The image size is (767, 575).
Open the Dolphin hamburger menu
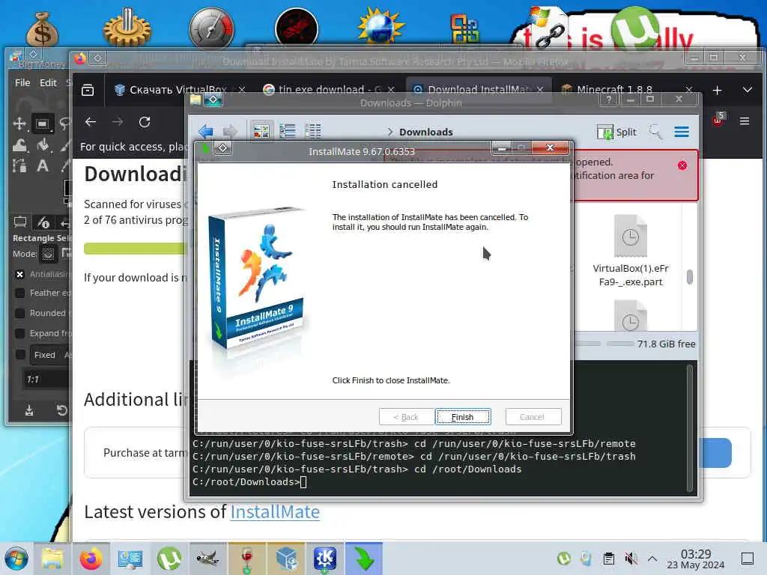pyautogui.click(x=682, y=132)
